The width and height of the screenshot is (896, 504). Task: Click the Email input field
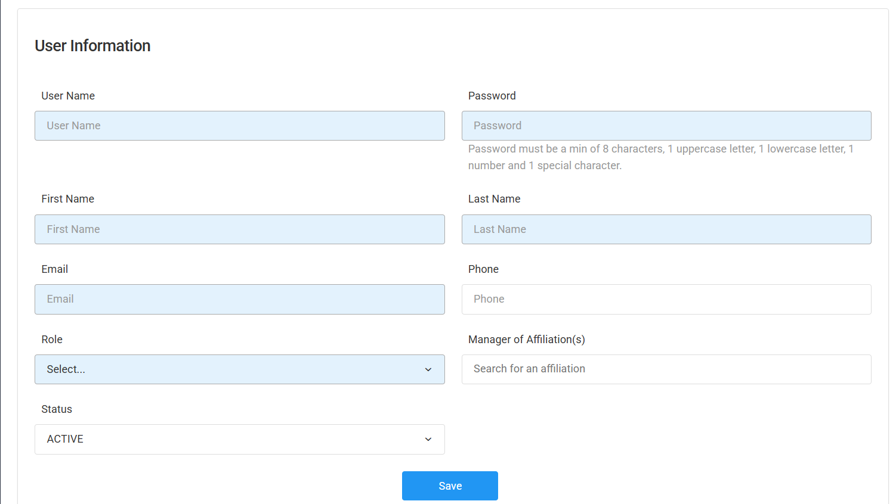240,299
